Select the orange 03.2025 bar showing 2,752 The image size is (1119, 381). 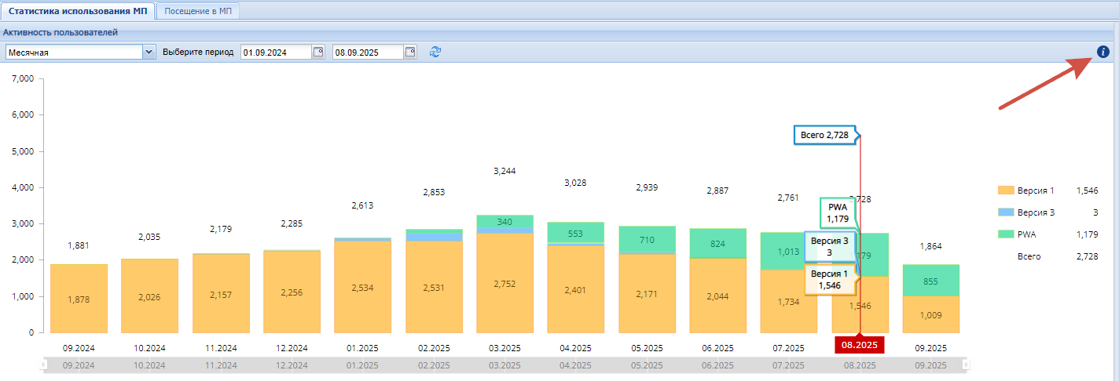504,283
